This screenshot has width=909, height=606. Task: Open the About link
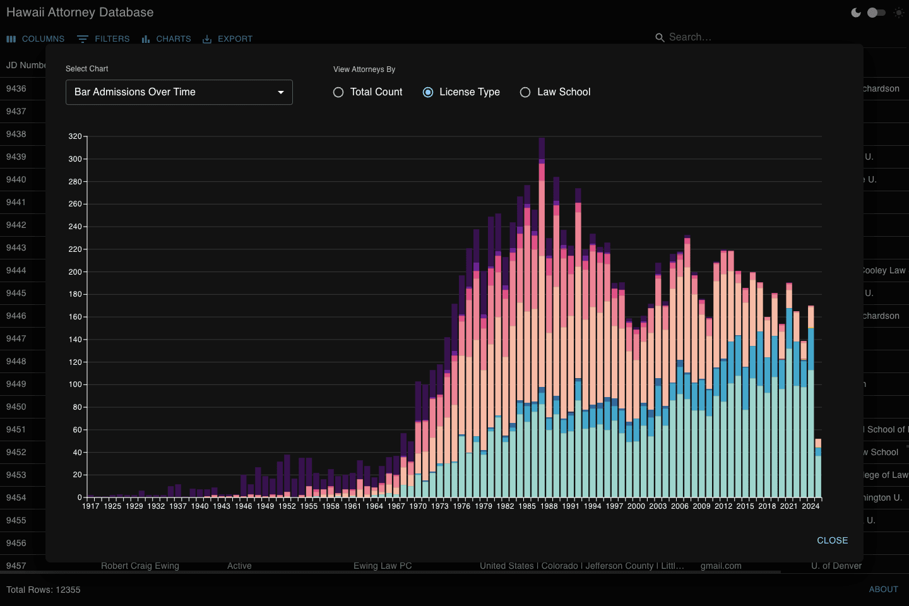pos(883,589)
